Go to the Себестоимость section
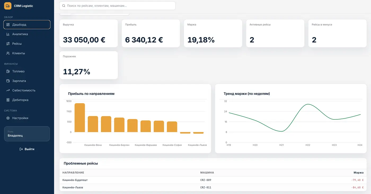The height and width of the screenshot is (194, 371). pos(27,90)
